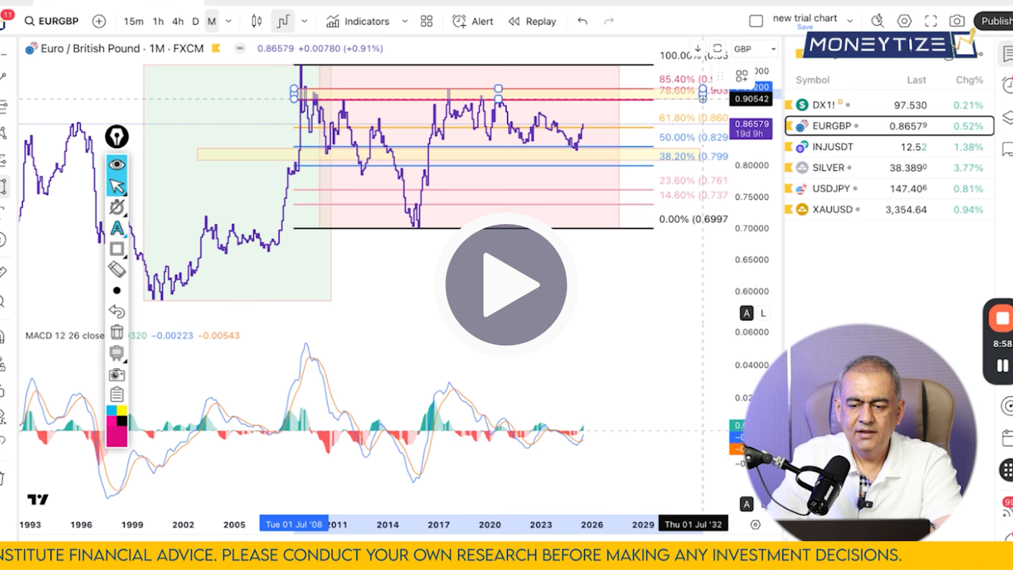Select the M monthly timeframe
This screenshot has width=1013, height=570.
click(x=211, y=21)
